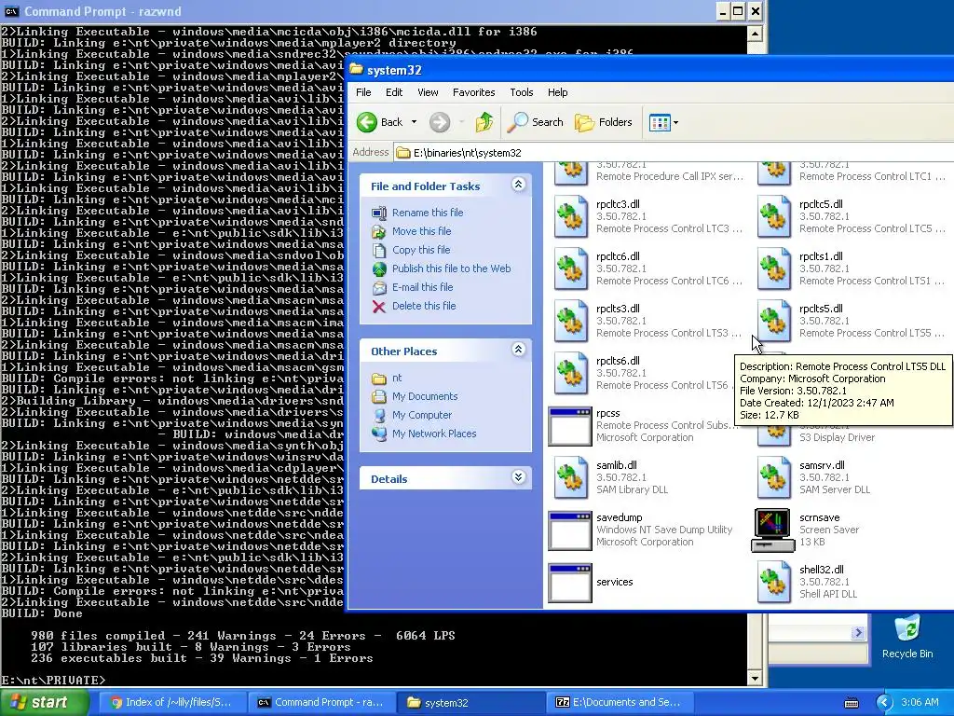Click the rpcltc3.dll file name

pos(618,204)
